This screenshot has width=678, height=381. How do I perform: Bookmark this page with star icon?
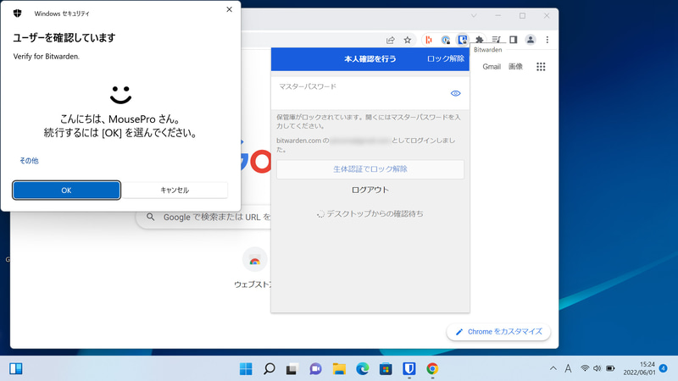(x=408, y=40)
